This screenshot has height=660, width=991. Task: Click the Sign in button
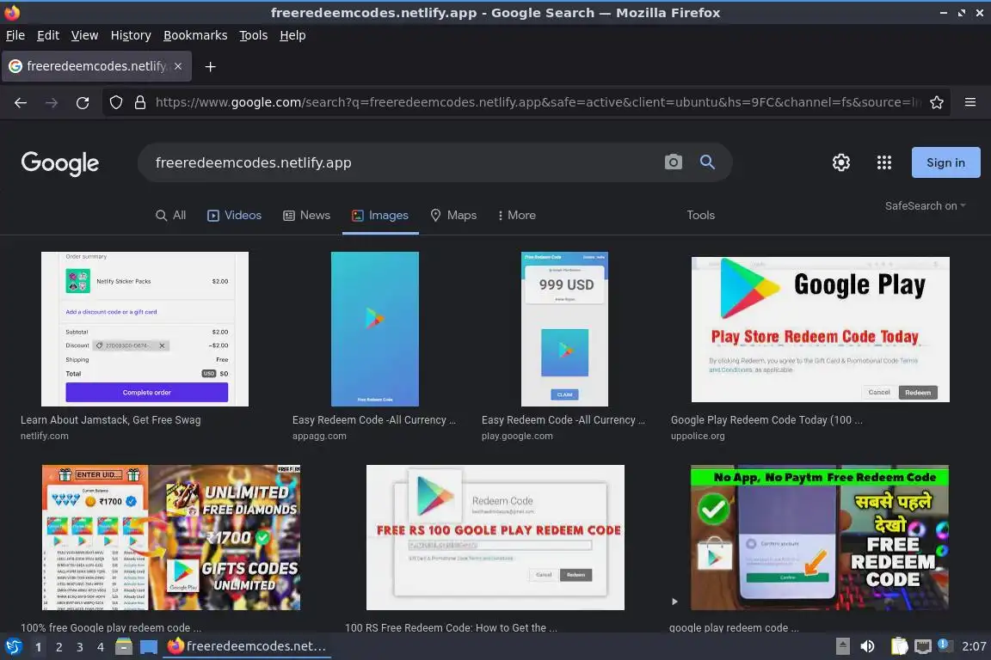tap(945, 162)
